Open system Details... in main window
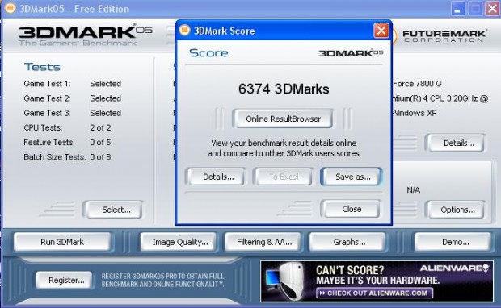This screenshot has height=308, width=501. 457,143
